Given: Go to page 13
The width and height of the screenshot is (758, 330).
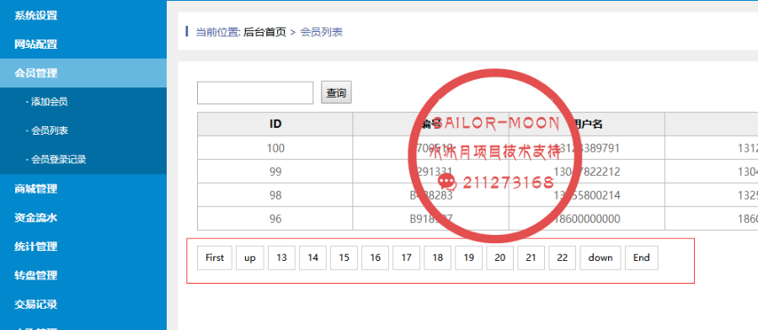Looking at the screenshot, I should pos(281,258).
